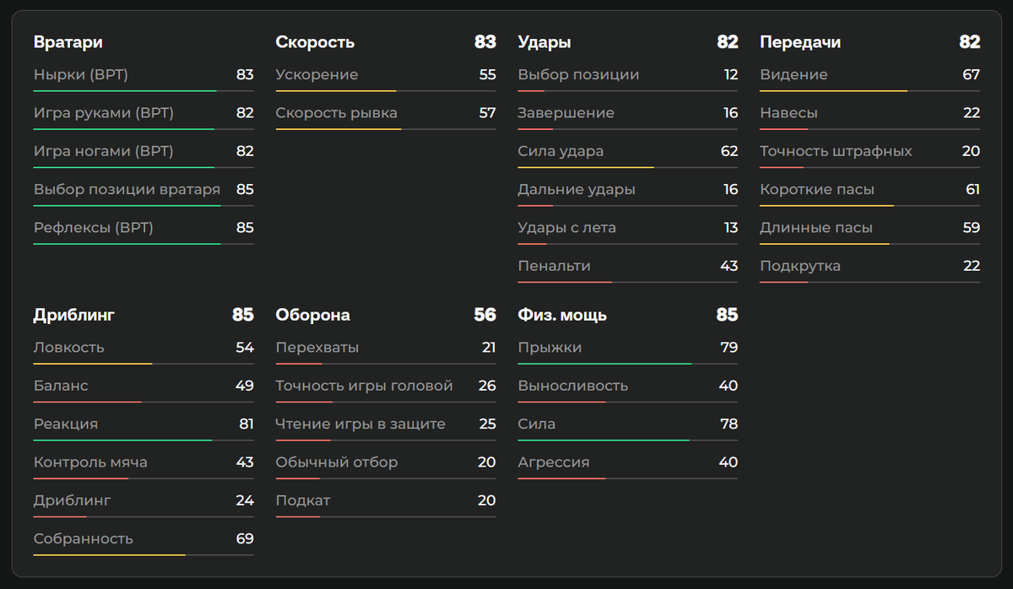Image resolution: width=1013 pixels, height=589 pixels.
Task: Click the Удары section title
Action: 544,42
